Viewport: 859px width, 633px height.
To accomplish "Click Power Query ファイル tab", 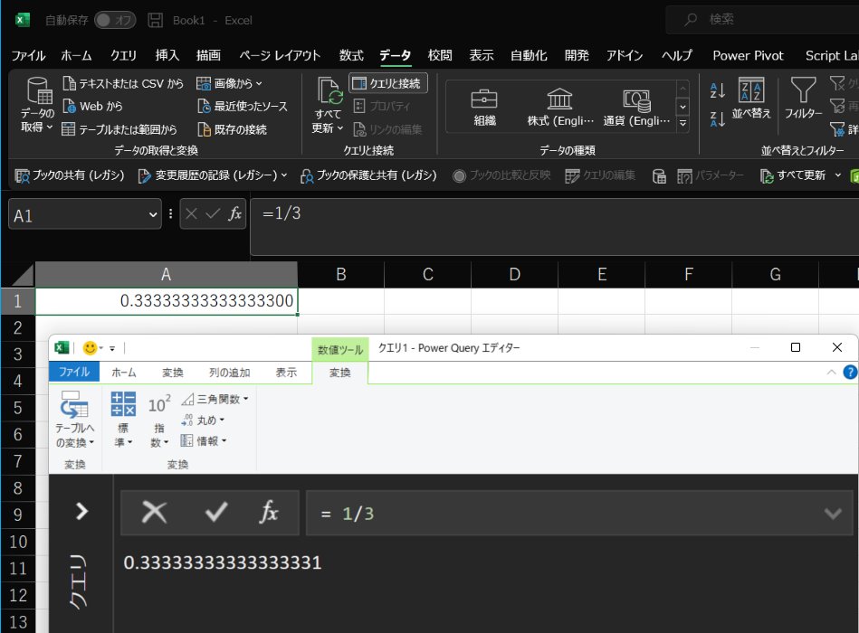I will click(x=74, y=372).
